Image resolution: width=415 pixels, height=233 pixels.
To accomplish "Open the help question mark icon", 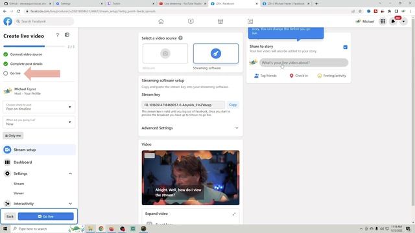I will [x=58, y=35].
